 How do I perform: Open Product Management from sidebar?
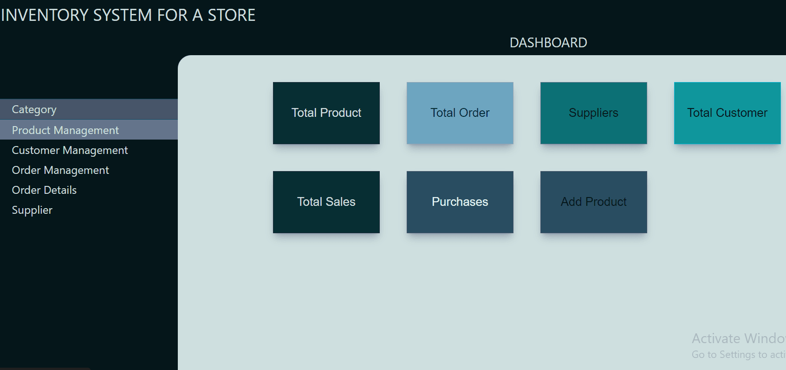[65, 130]
